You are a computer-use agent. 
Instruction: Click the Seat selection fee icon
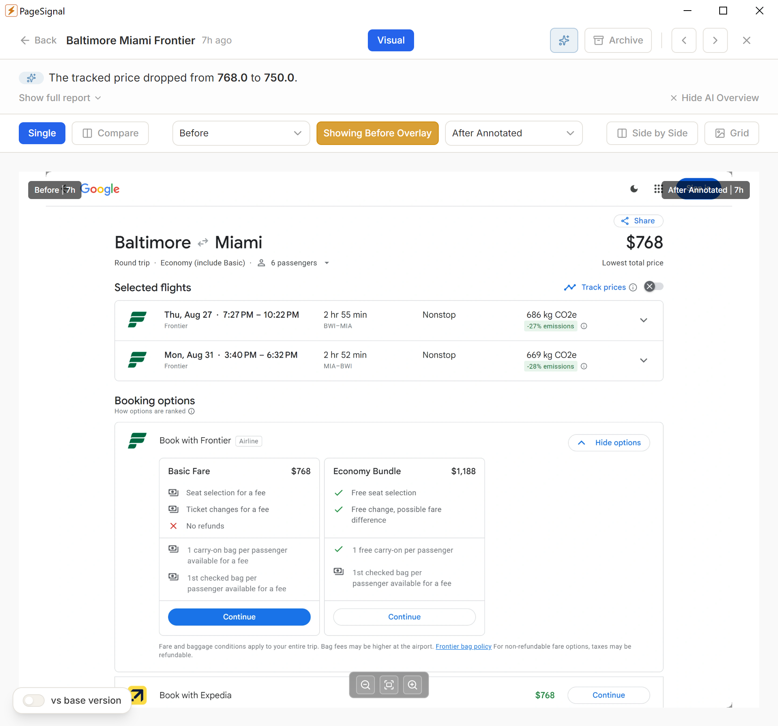click(x=173, y=492)
